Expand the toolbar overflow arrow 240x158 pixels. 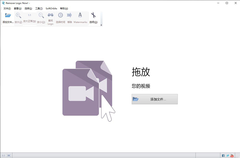coord(101,25)
